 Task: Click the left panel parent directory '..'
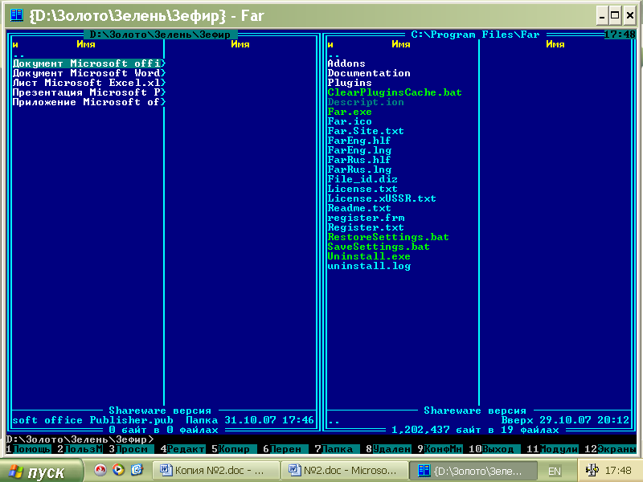pyautogui.click(x=18, y=54)
